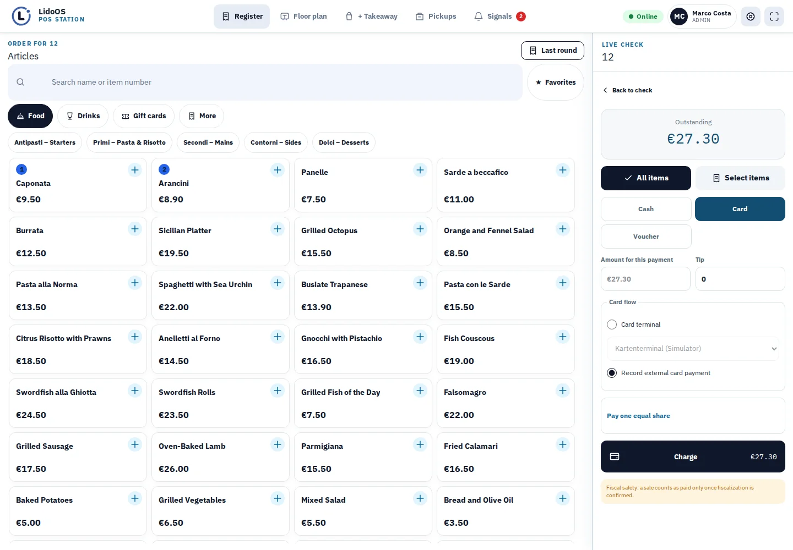Filter by Dolci – Desserts
The width and height of the screenshot is (793, 550).
click(x=344, y=142)
